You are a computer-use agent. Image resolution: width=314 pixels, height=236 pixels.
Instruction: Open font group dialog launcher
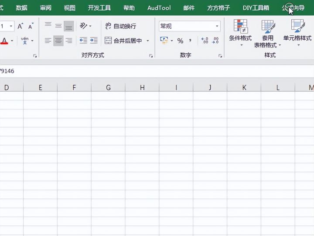point(35,56)
